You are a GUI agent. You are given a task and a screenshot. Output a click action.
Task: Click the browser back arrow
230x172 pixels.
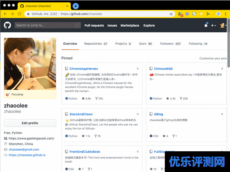click(x=5, y=14)
